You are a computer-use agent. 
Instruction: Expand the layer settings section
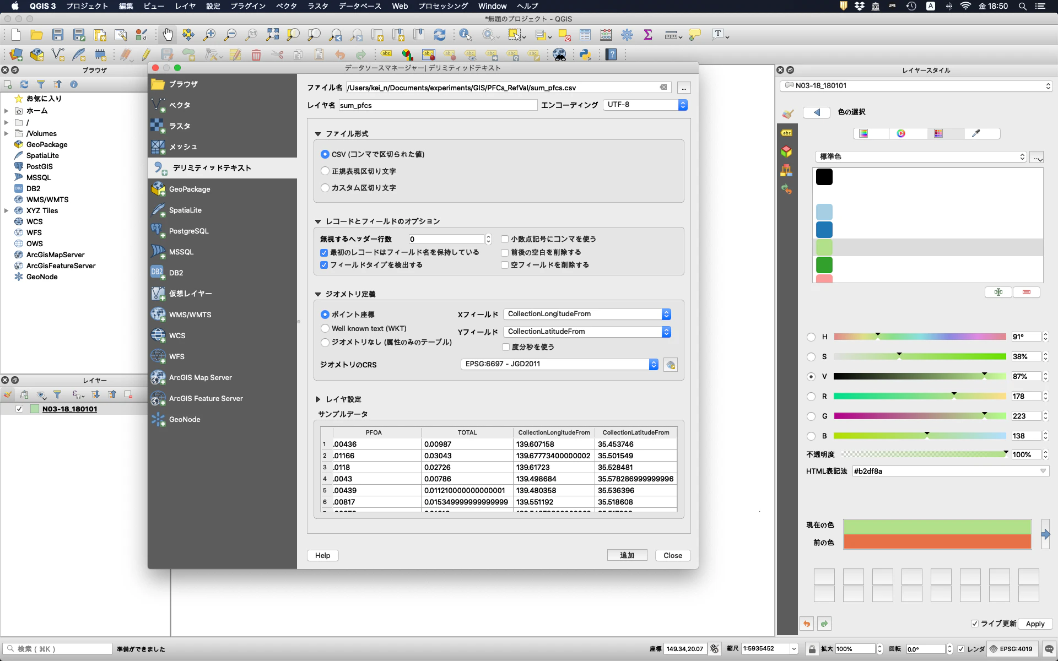(x=318, y=399)
